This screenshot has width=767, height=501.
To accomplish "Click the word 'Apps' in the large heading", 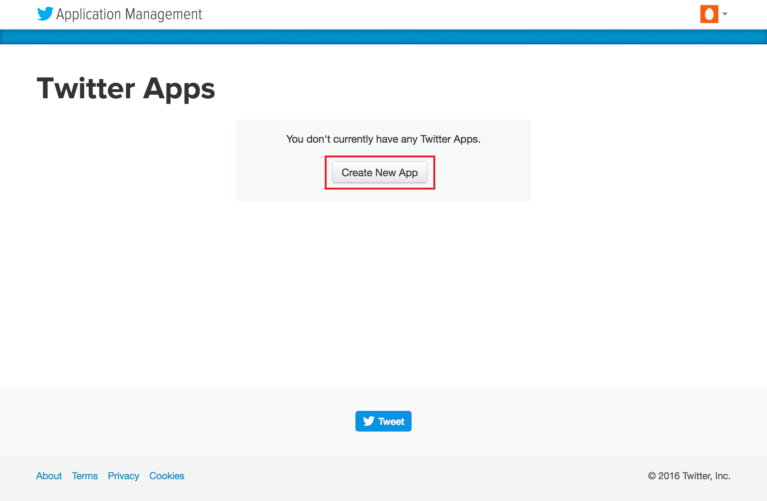I will click(179, 89).
